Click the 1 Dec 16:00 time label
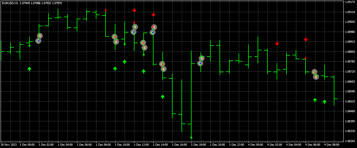 point(179,145)
